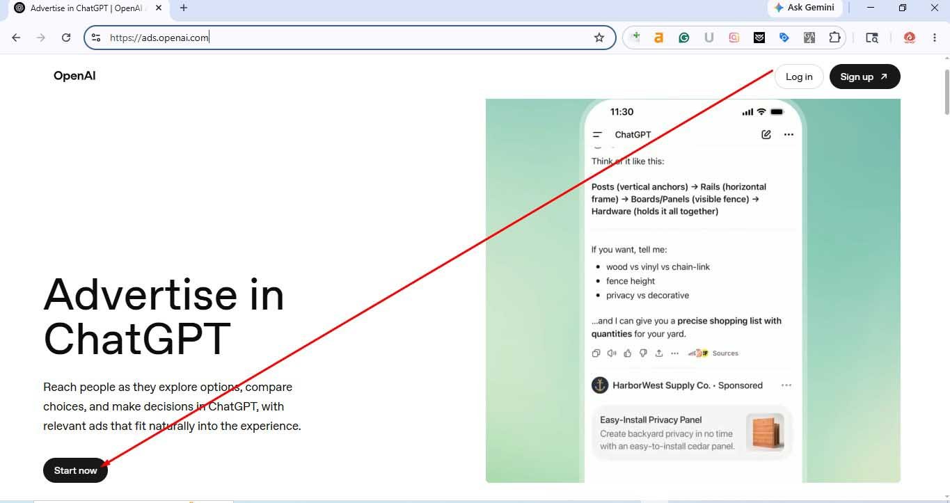The image size is (950, 503).
Task: Open the more options below response
Action: (674, 353)
